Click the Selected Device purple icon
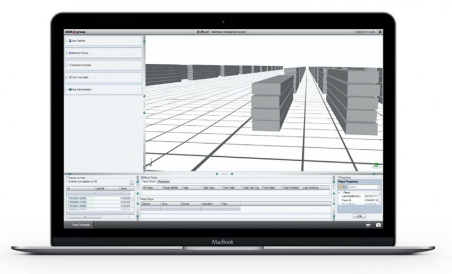This screenshot has width=452, height=274. (71, 53)
